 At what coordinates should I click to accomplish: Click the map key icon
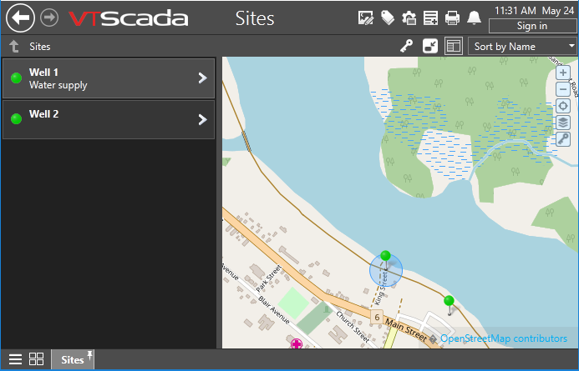pos(563,139)
